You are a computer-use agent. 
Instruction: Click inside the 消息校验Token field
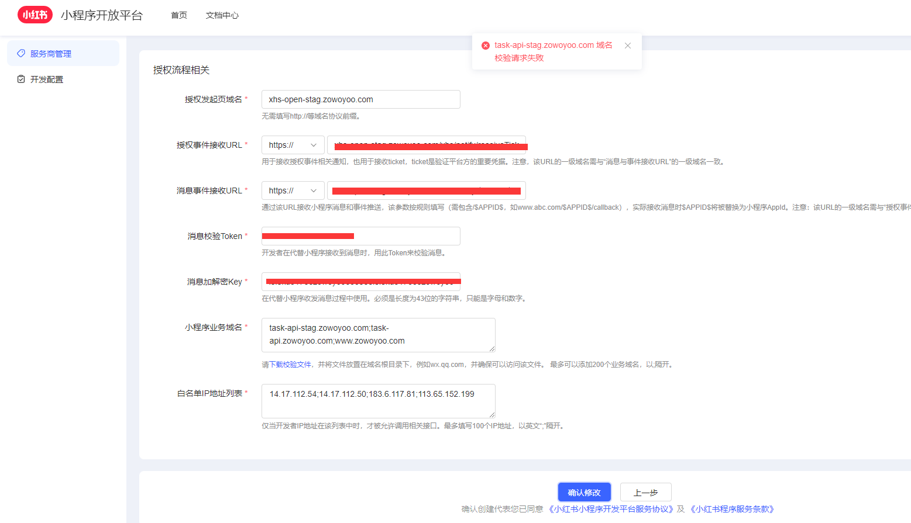360,235
